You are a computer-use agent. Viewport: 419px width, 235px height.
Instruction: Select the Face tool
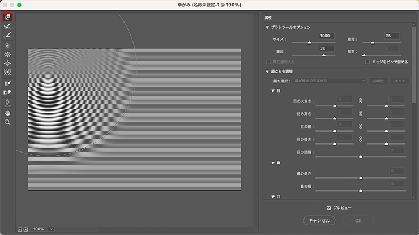pyautogui.click(x=8, y=103)
